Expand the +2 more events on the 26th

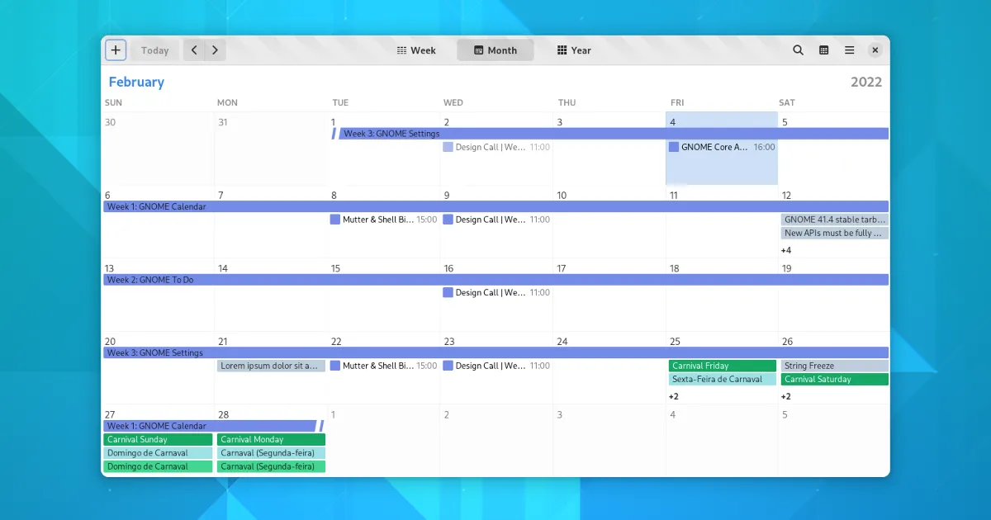pyautogui.click(x=786, y=396)
